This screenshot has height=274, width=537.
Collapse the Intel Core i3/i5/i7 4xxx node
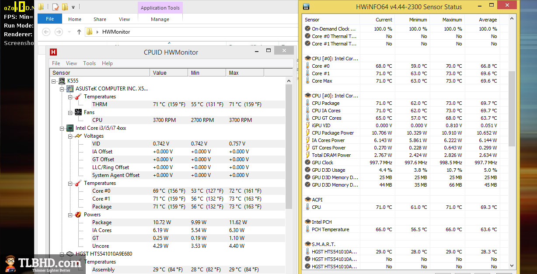click(62, 128)
